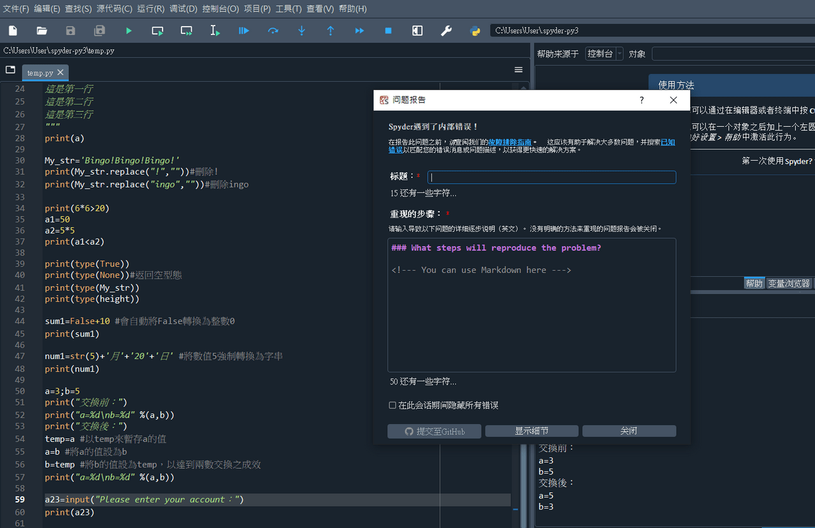815x528 pixels.
Task: Start debugging the file icon
Action: click(244, 31)
